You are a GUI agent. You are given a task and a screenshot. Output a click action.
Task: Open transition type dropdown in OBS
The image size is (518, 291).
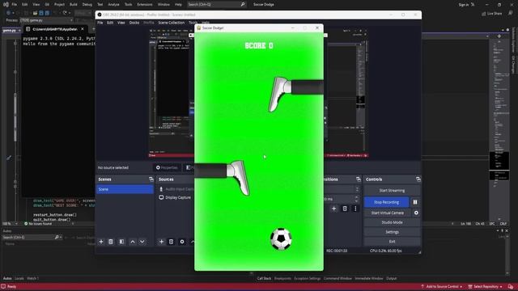point(357,189)
